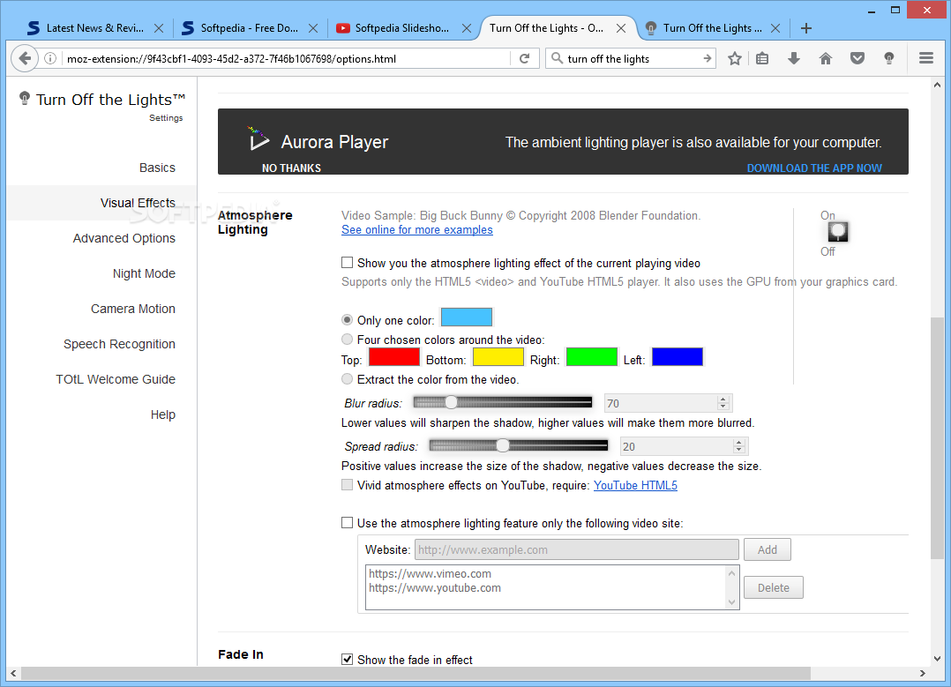Open a new tab with the plus button
Viewport: 951px width, 687px height.
click(806, 28)
